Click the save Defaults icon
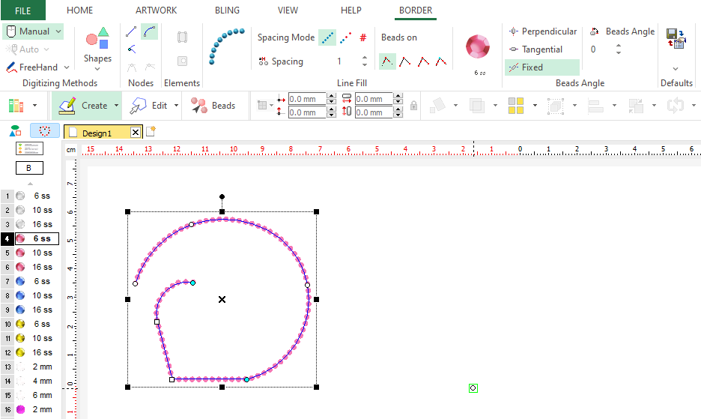This screenshot has width=701, height=419. pyautogui.click(x=676, y=38)
